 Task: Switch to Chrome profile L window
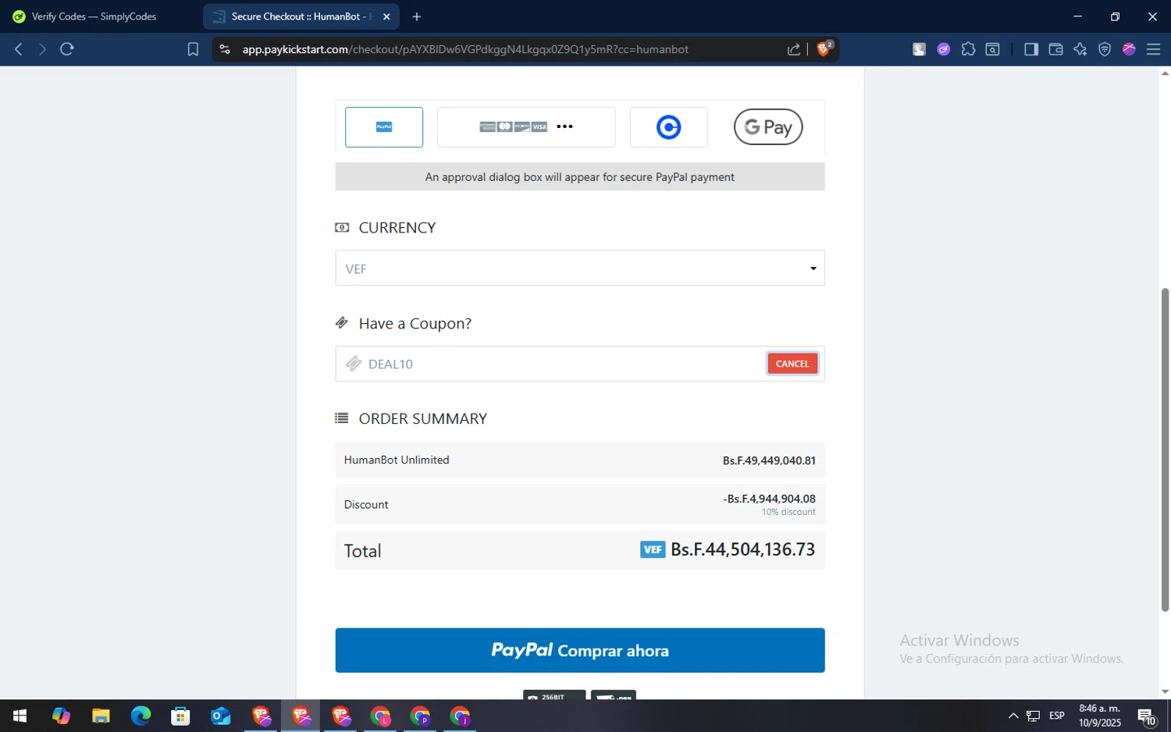tap(380, 716)
